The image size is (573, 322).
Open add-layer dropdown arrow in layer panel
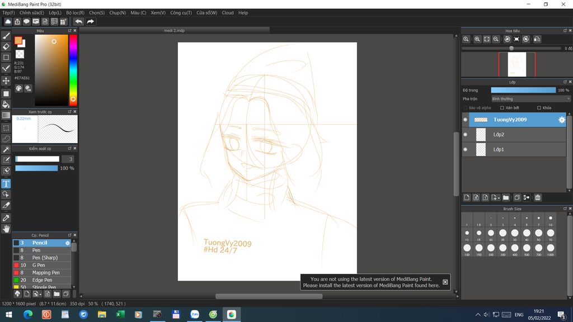(496, 197)
